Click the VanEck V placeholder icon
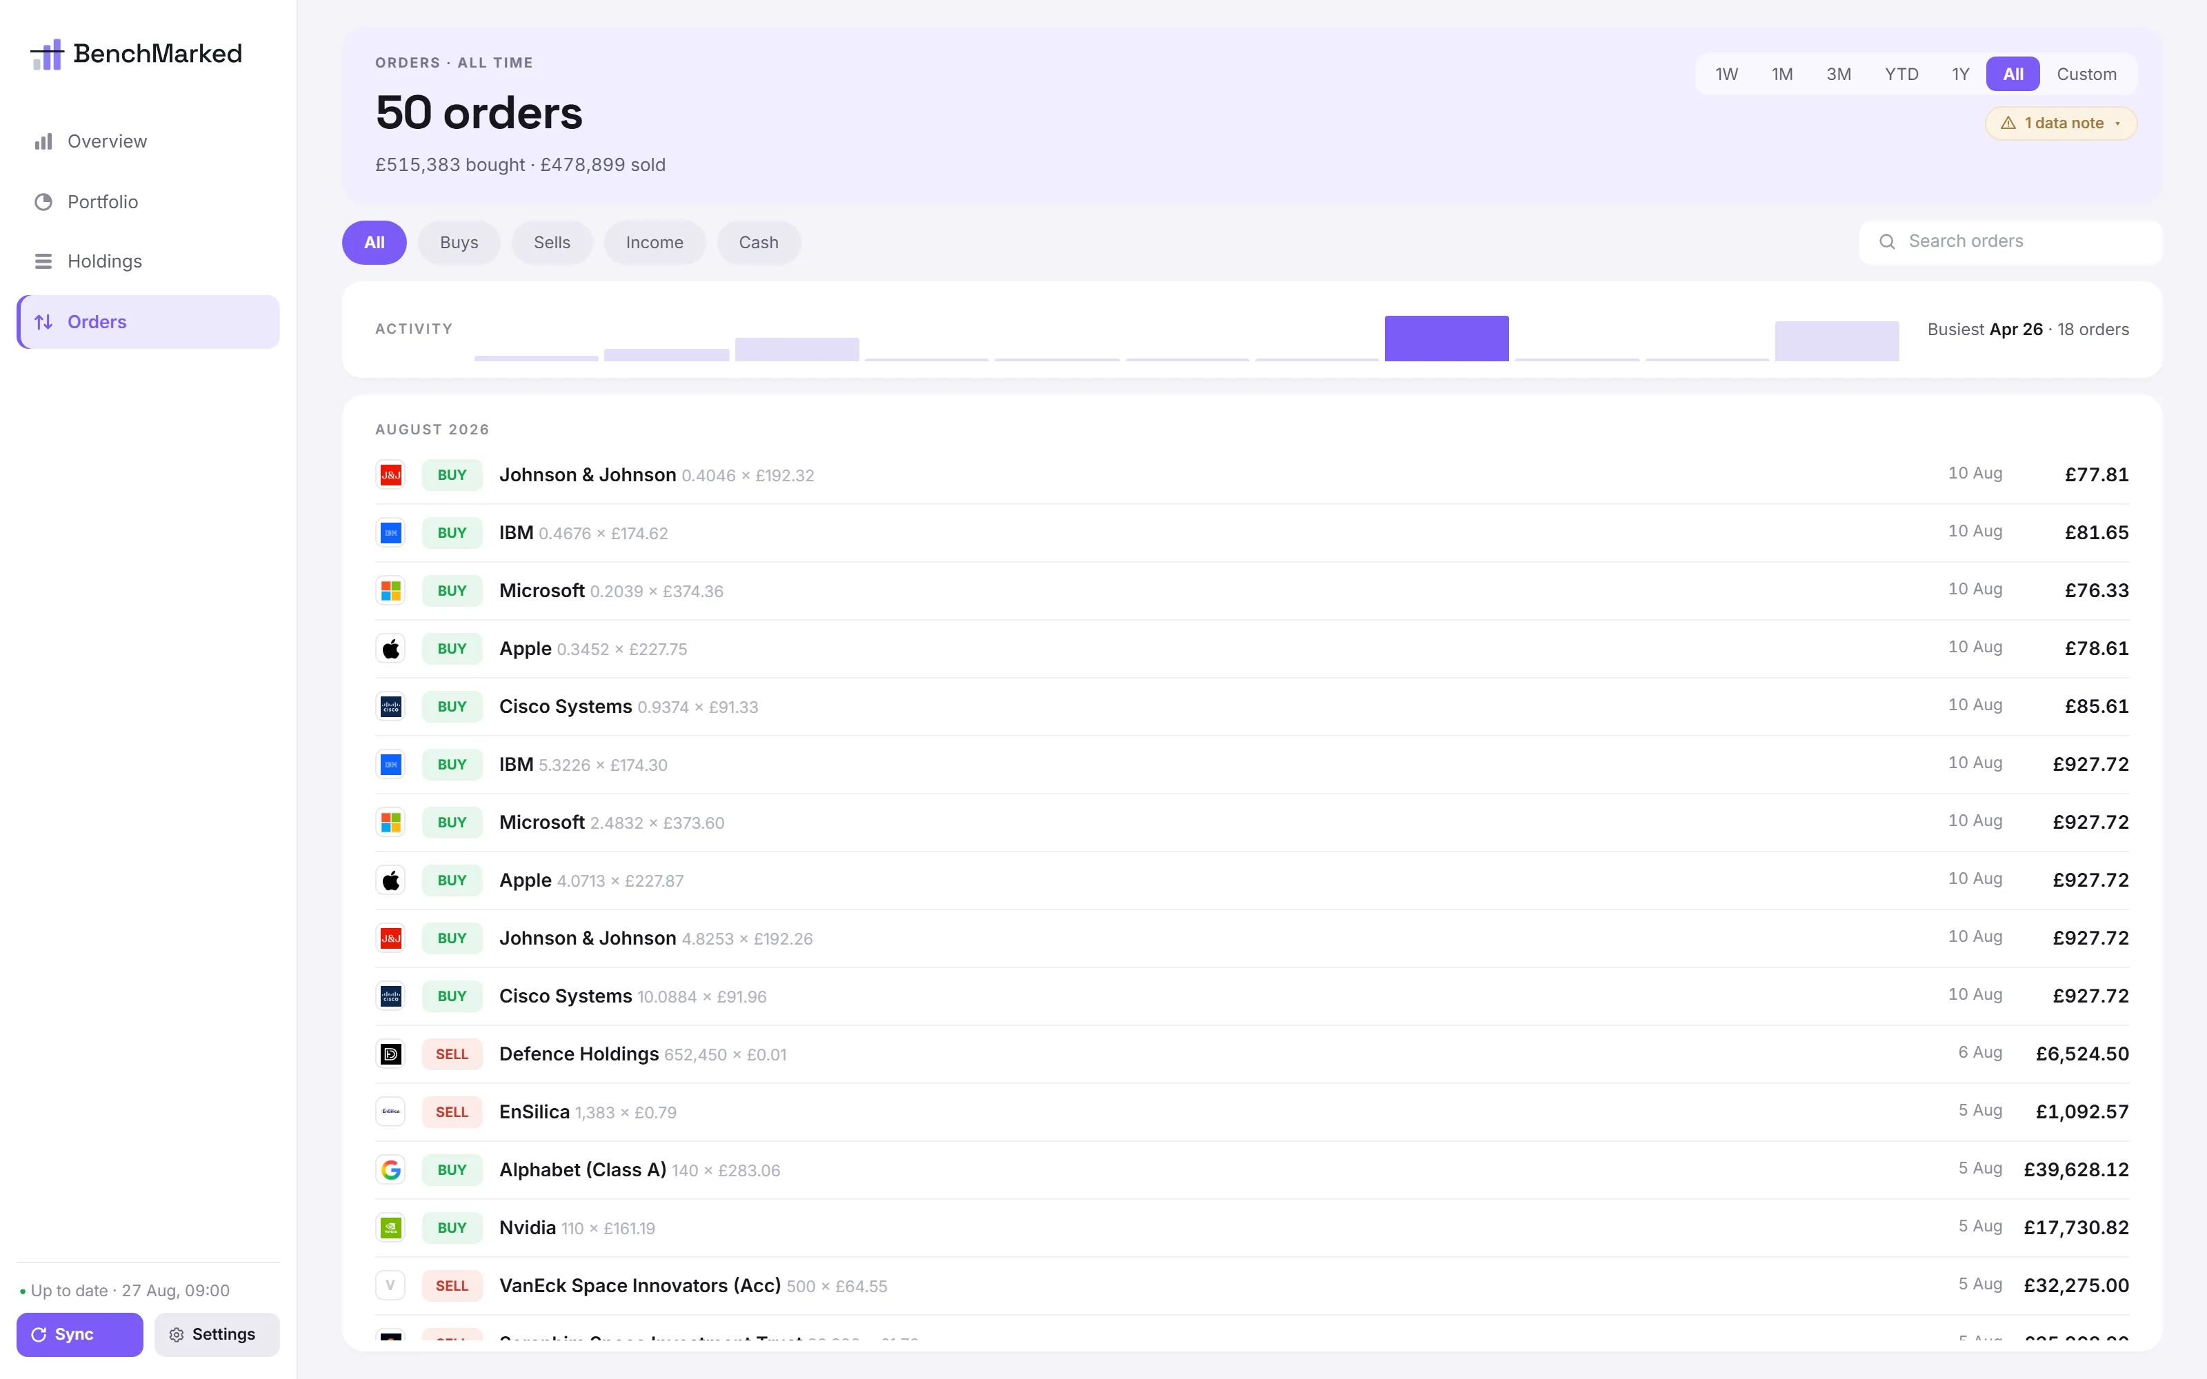This screenshot has width=2207, height=1379. point(390,1286)
